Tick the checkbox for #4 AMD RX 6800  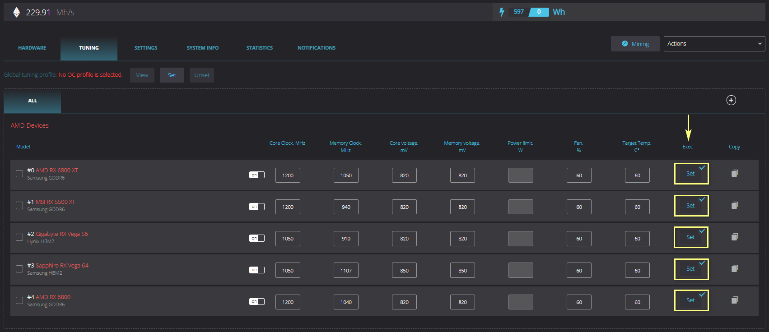click(x=19, y=300)
